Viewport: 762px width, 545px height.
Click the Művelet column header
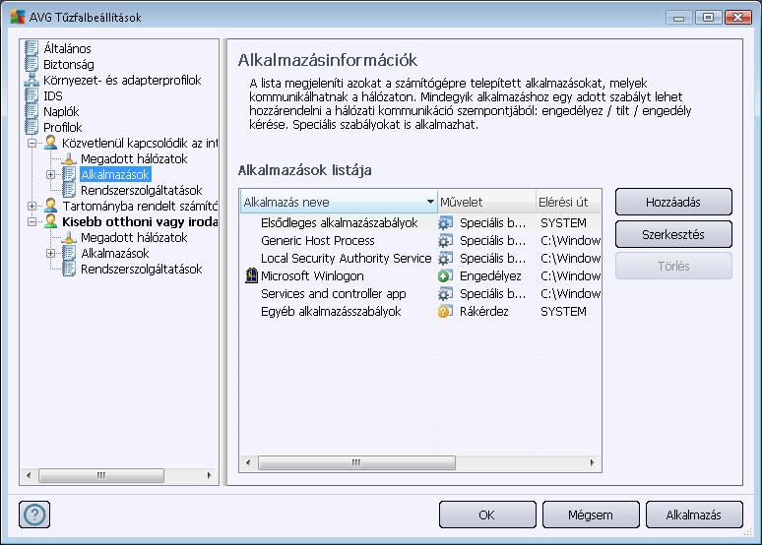(x=486, y=202)
